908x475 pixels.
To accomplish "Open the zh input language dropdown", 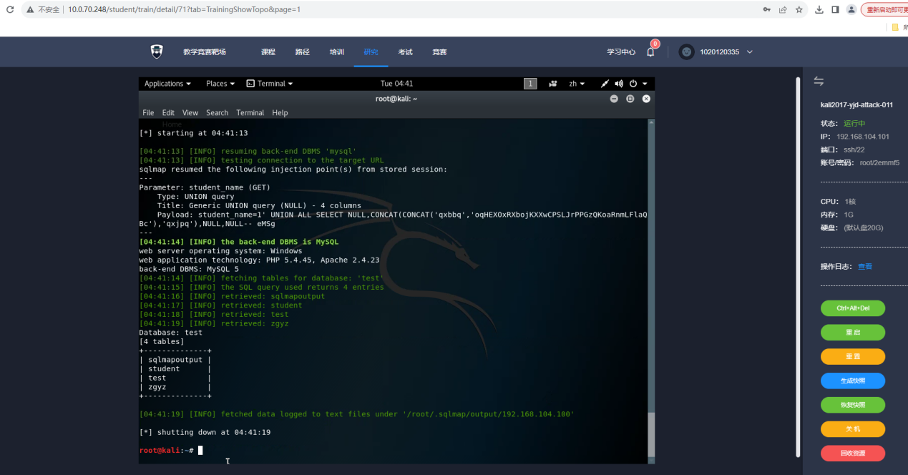I will pyautogui.click(x=577, y=84).
